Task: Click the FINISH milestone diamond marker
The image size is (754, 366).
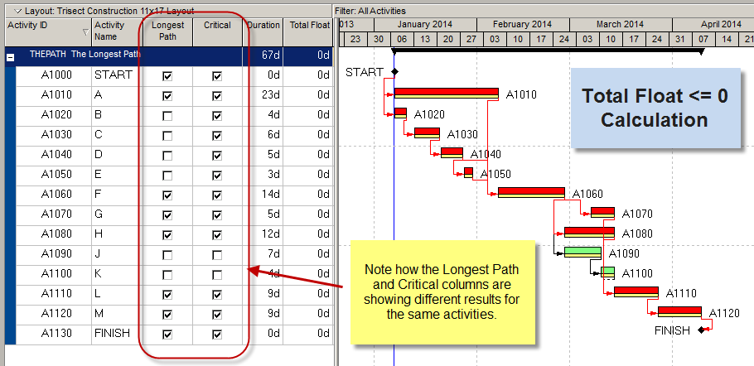Action: coord(703,330)
